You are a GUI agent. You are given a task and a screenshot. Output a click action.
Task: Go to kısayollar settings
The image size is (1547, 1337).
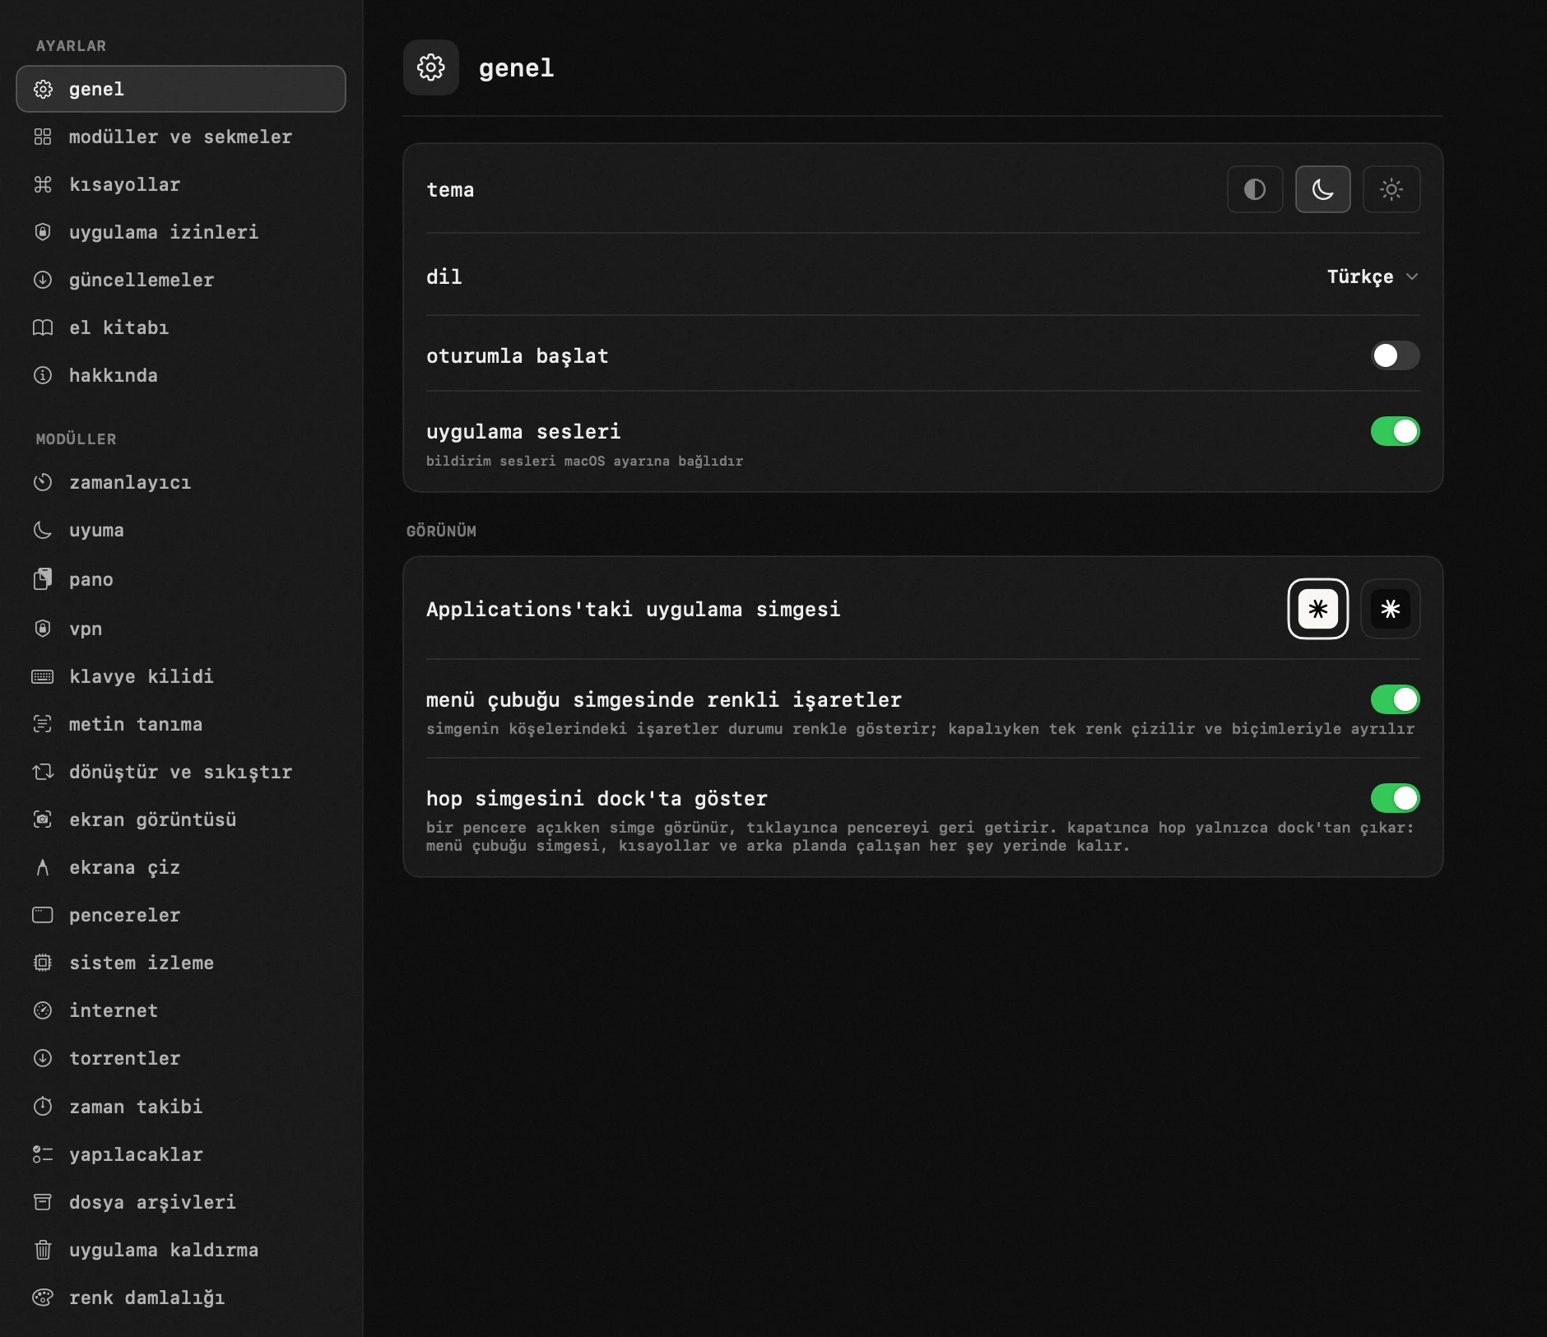(x=181, y=184)
